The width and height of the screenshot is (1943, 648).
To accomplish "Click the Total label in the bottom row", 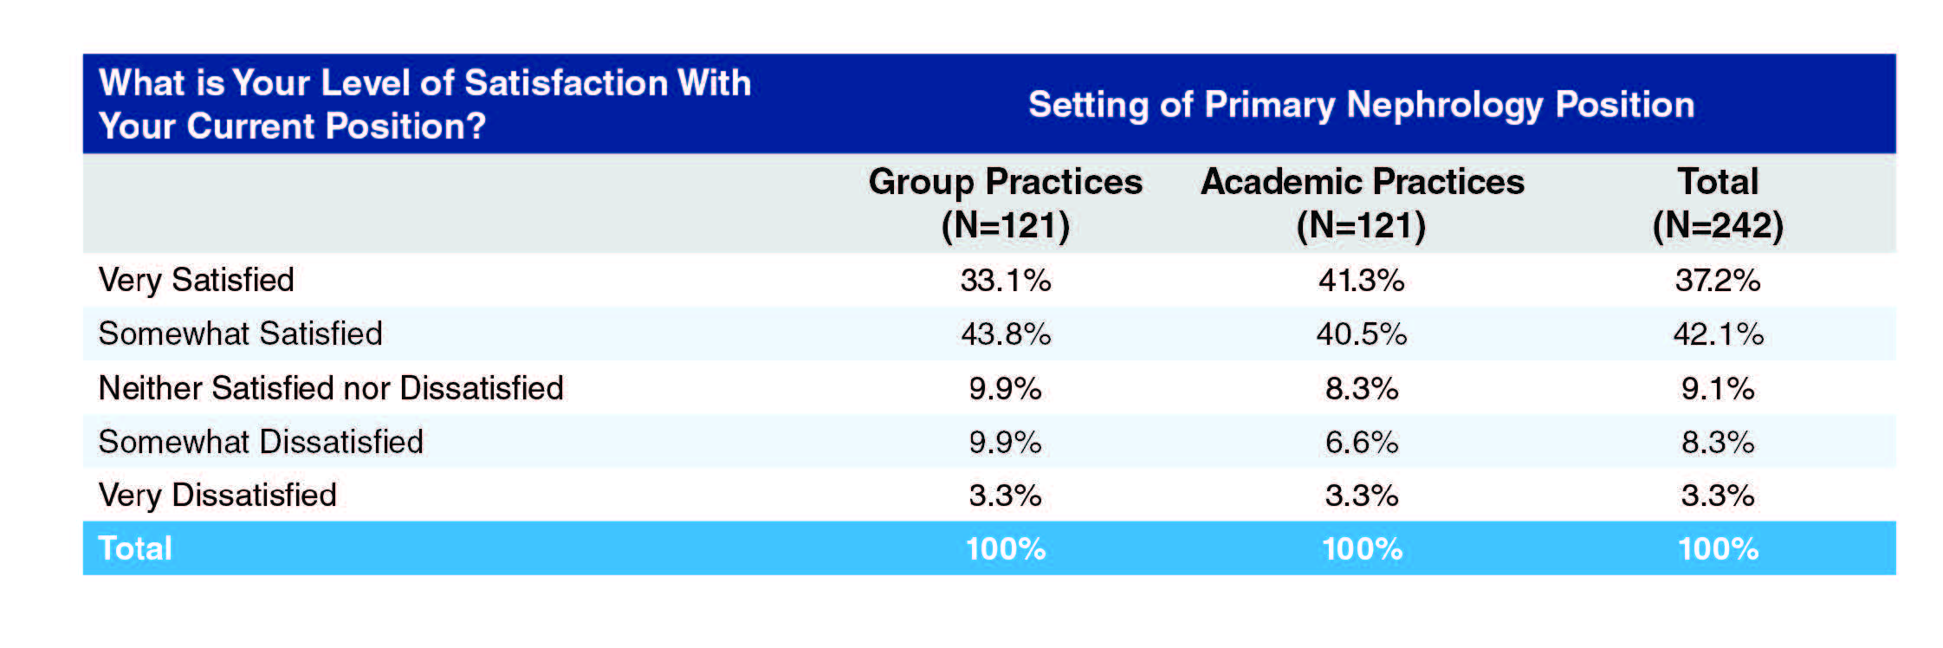I will click(x=135, y=548).
